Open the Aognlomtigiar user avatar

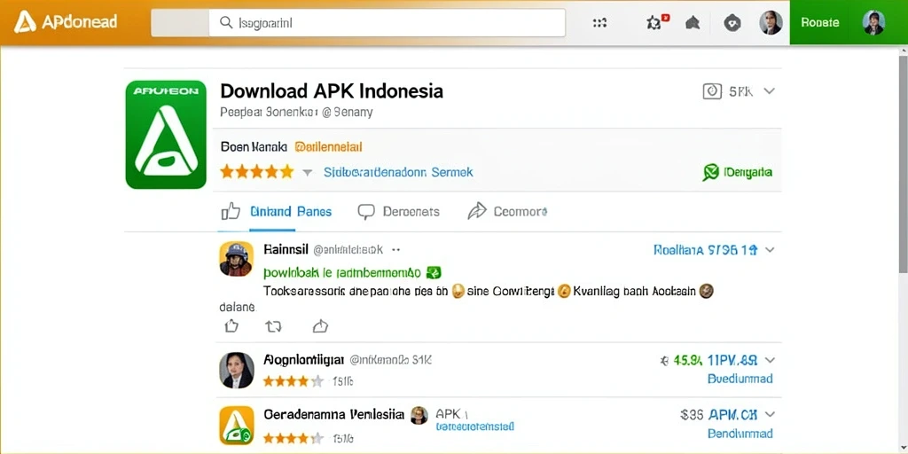point(236,370)
